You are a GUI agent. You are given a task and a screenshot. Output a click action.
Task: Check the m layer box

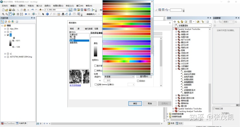[8, 32]
